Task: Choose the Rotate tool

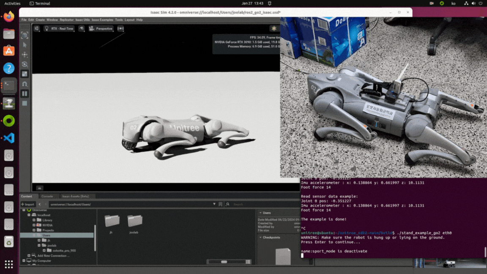Action: coord(25,64)
